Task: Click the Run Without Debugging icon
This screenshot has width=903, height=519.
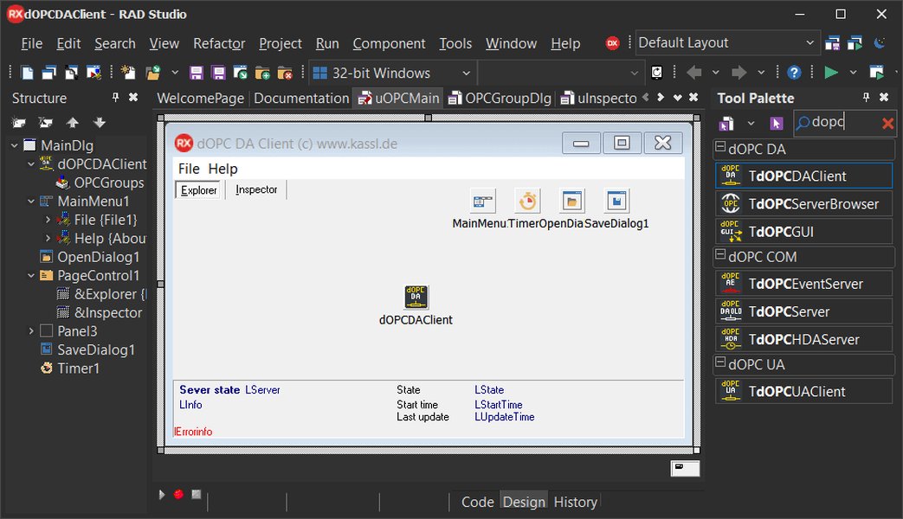Action: (876, 73)
